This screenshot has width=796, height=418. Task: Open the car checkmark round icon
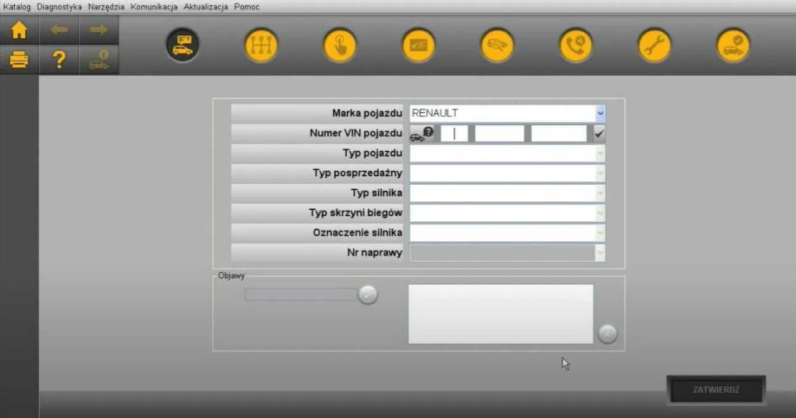(x=733, y=45)
